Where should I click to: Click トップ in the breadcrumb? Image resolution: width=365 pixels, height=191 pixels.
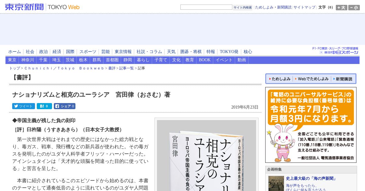click(15, 68)
